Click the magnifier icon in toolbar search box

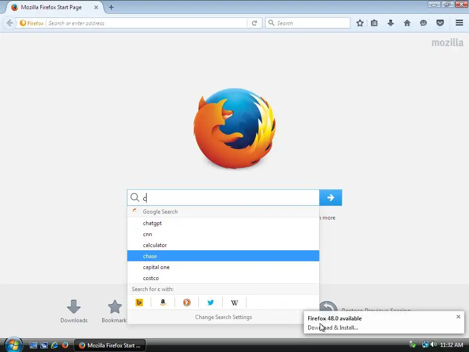271,23
